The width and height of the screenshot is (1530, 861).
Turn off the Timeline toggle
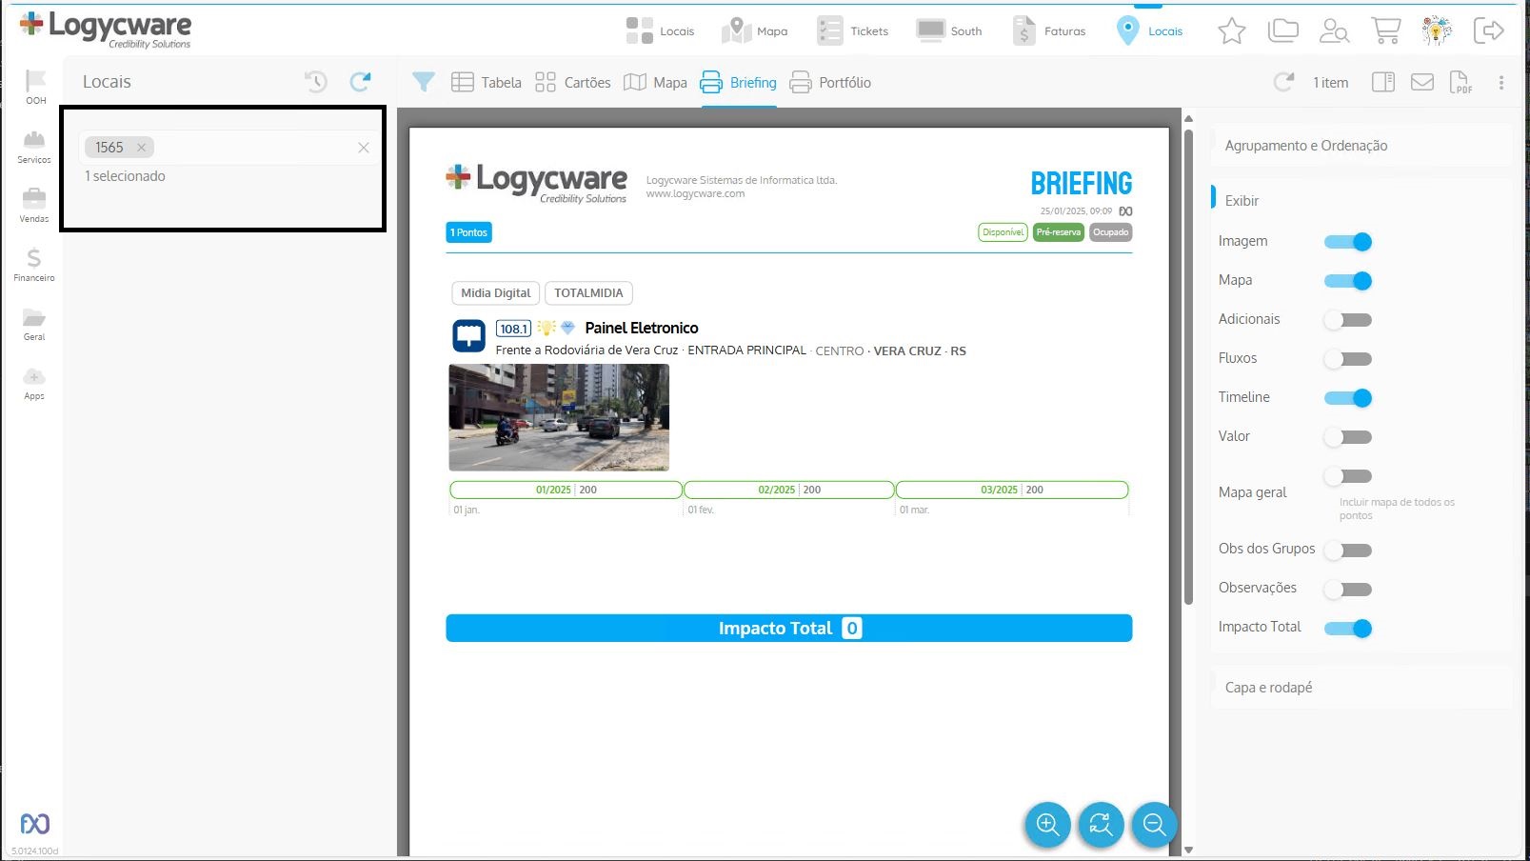point(1348,398)
